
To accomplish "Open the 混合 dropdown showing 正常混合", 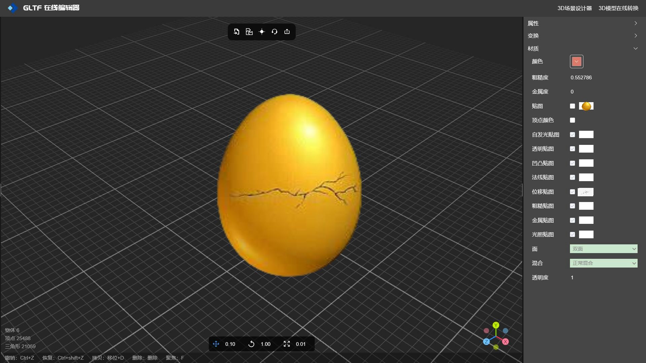I will (604, 263).
